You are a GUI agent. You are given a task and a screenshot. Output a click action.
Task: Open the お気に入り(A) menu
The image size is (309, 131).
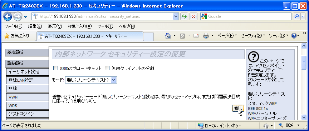(x=80, y=26)
